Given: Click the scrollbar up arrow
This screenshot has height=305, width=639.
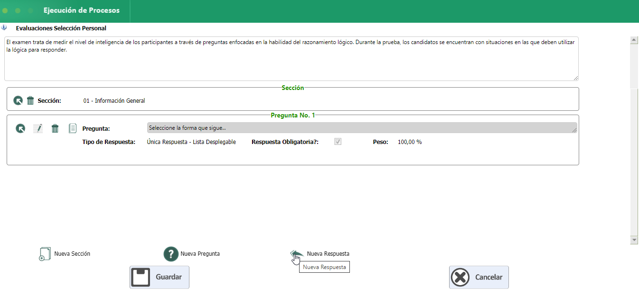Looking at the screenshot, I should pos(634,40).
